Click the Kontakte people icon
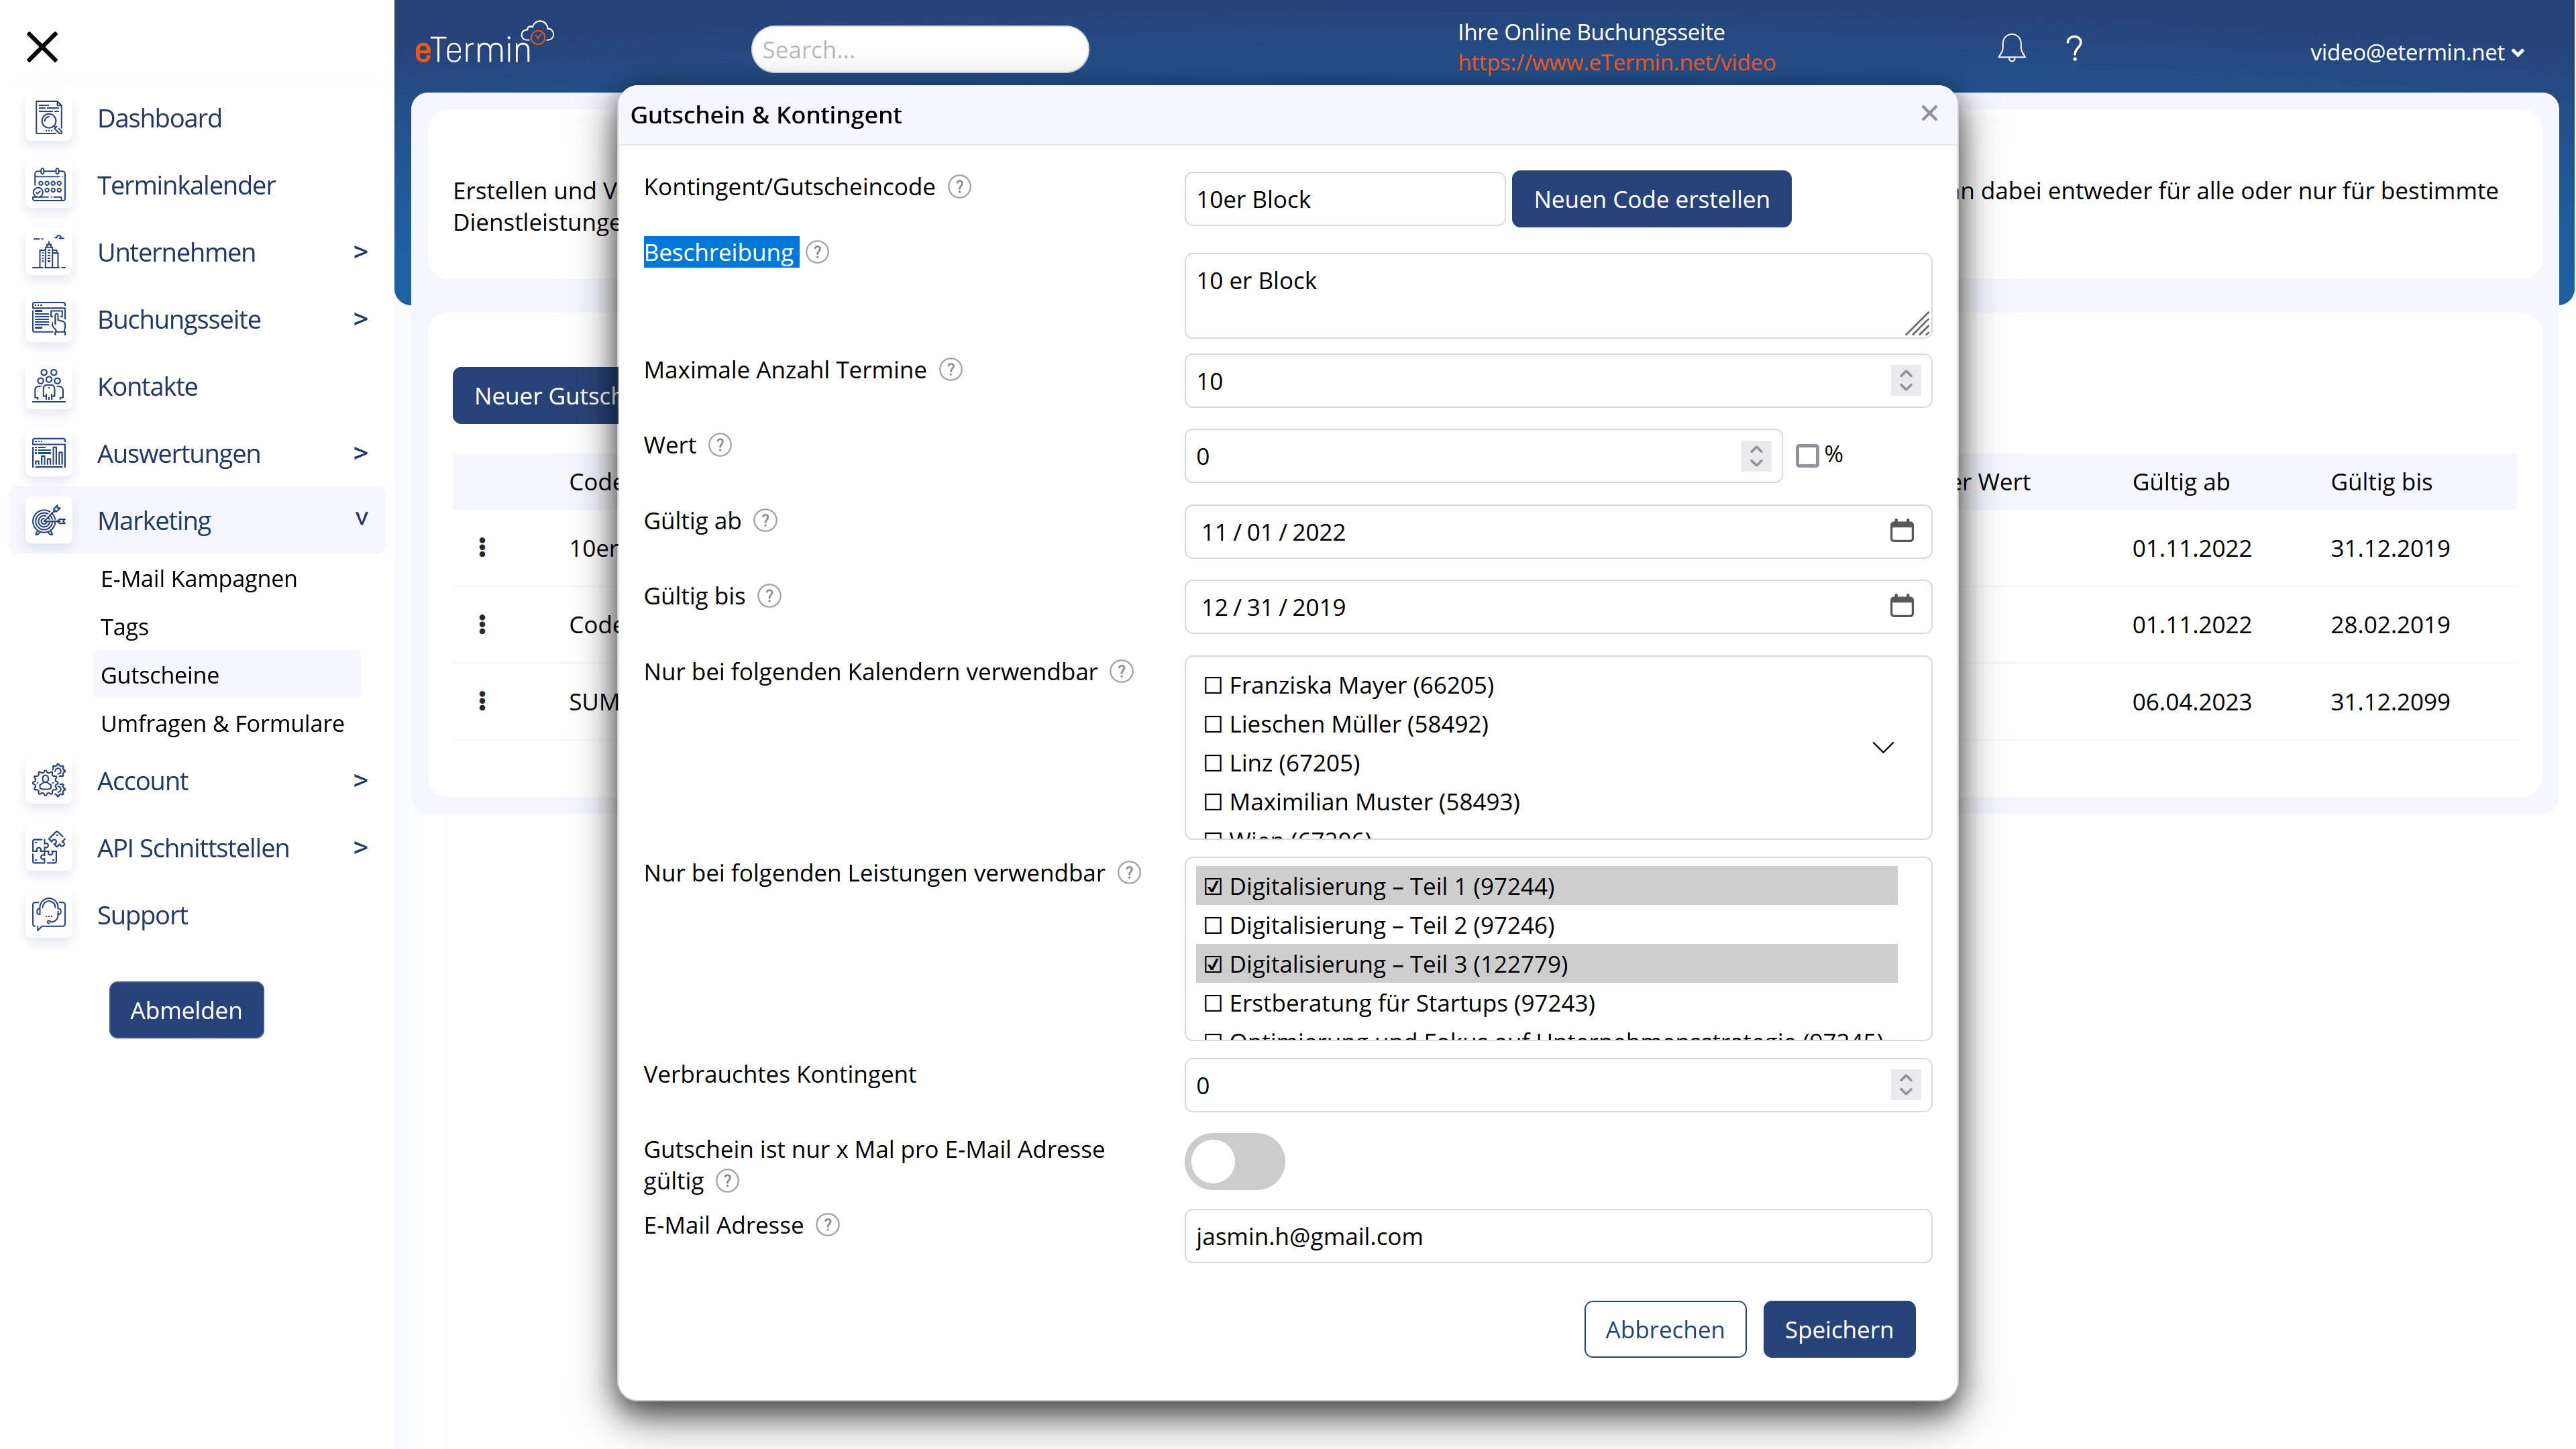The height and width of the screenshot is (1449, 2576). 49,386
